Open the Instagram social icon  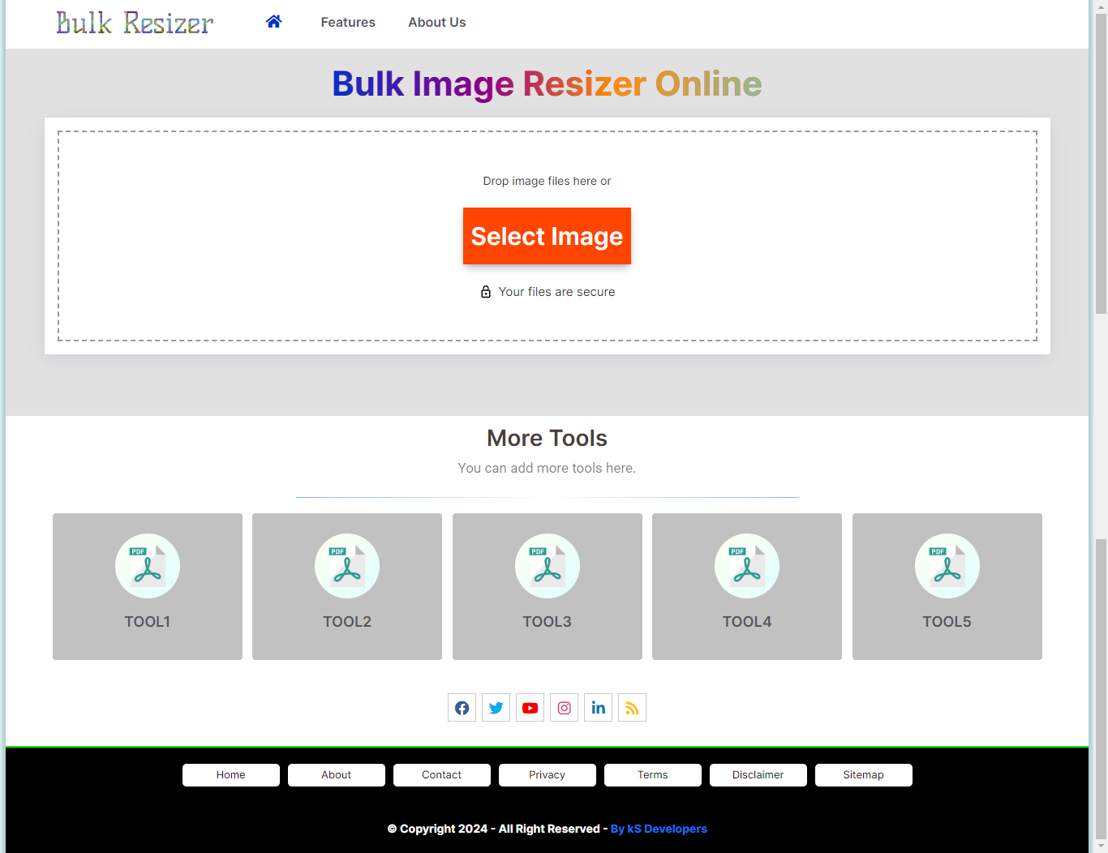564,707
